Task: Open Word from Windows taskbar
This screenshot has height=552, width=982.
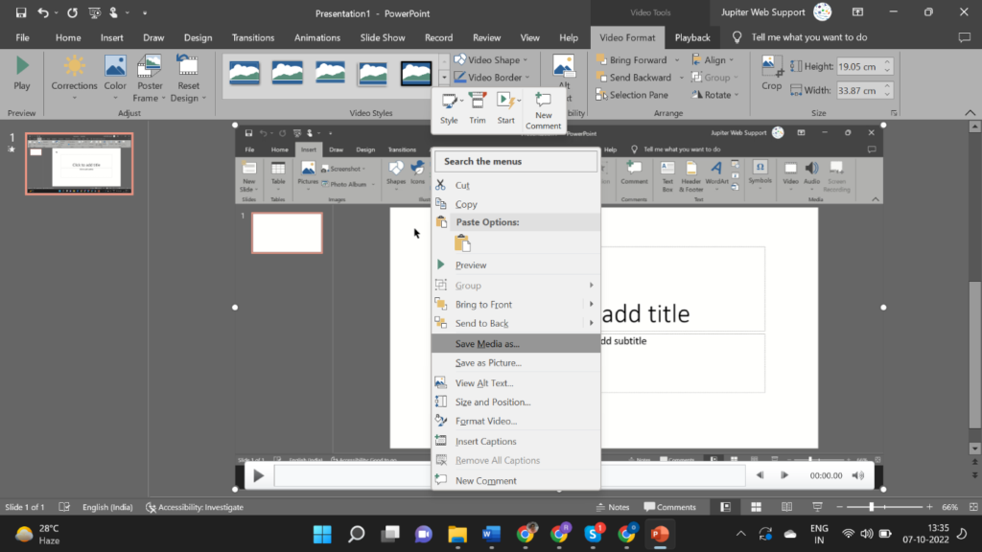Action: pyautogui.click(x=492, y=534)
